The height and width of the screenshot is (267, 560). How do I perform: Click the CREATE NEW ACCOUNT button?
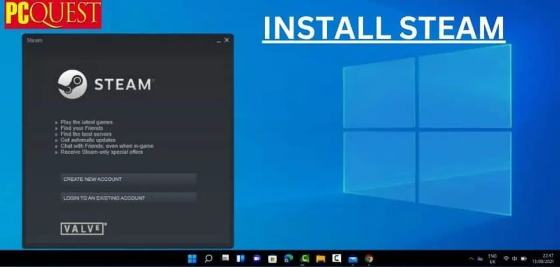(x=128, y=179)
